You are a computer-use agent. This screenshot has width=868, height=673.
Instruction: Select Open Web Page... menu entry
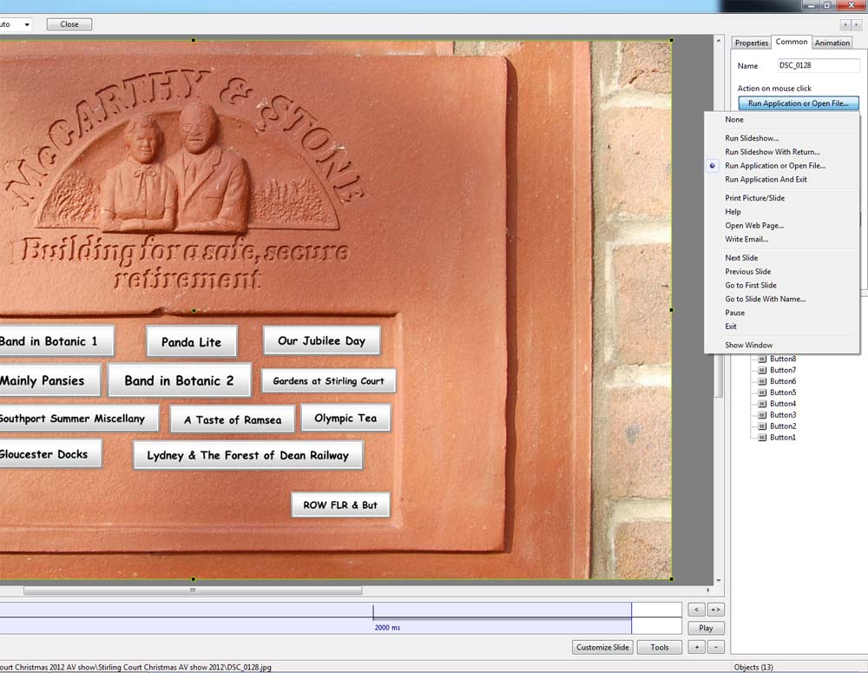[754, 226]
